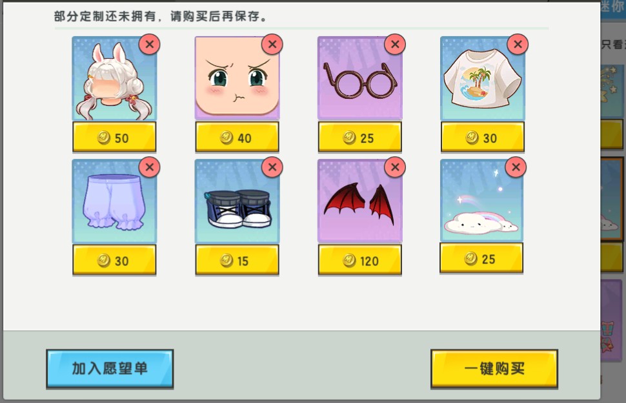
Task: Buy the demon wings for 120 coins
Action: click(x=359, y=260)
